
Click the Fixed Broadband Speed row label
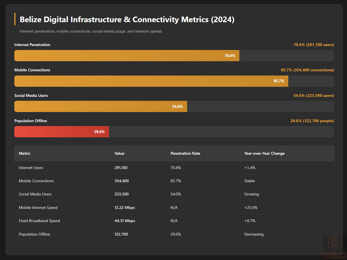pyautogui.click(x=39, y=221)
